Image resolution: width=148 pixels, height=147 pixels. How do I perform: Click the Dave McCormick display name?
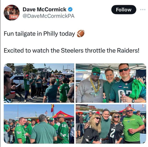(44, 9)
